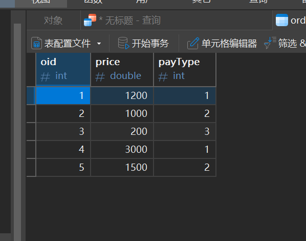Open the cell editor pencil icon
The image size is (306, 241).
coord(193,43)
